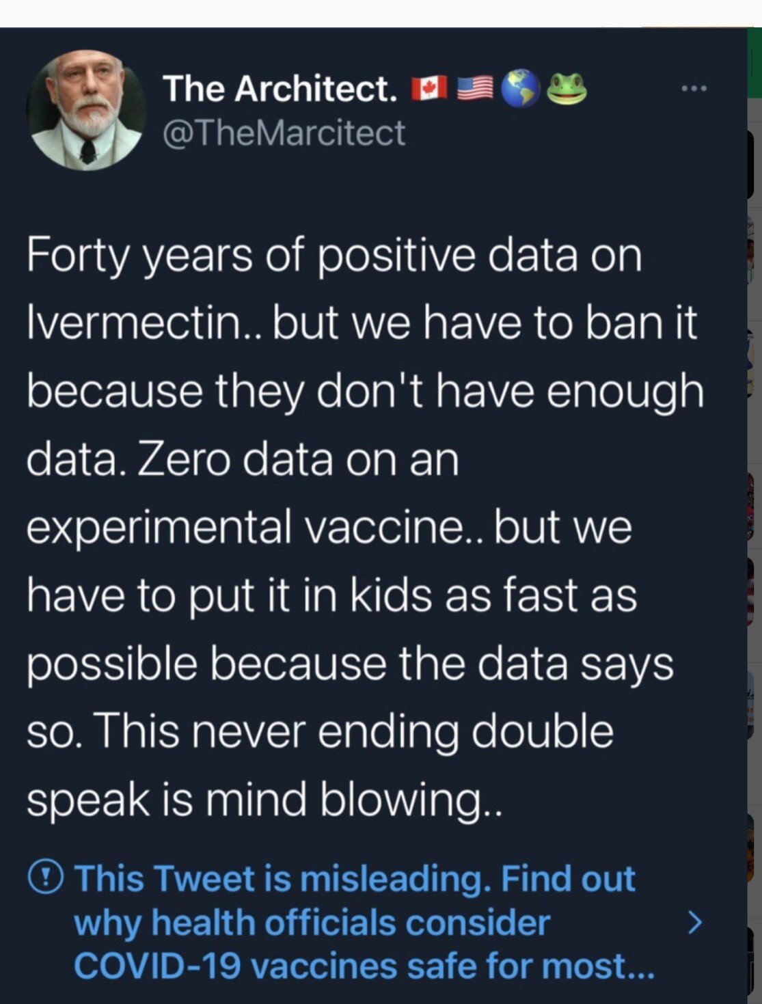Click "speak is mind blowing.." final line
This screenshot has width=762, height=1004.
(x=264, y=800)
